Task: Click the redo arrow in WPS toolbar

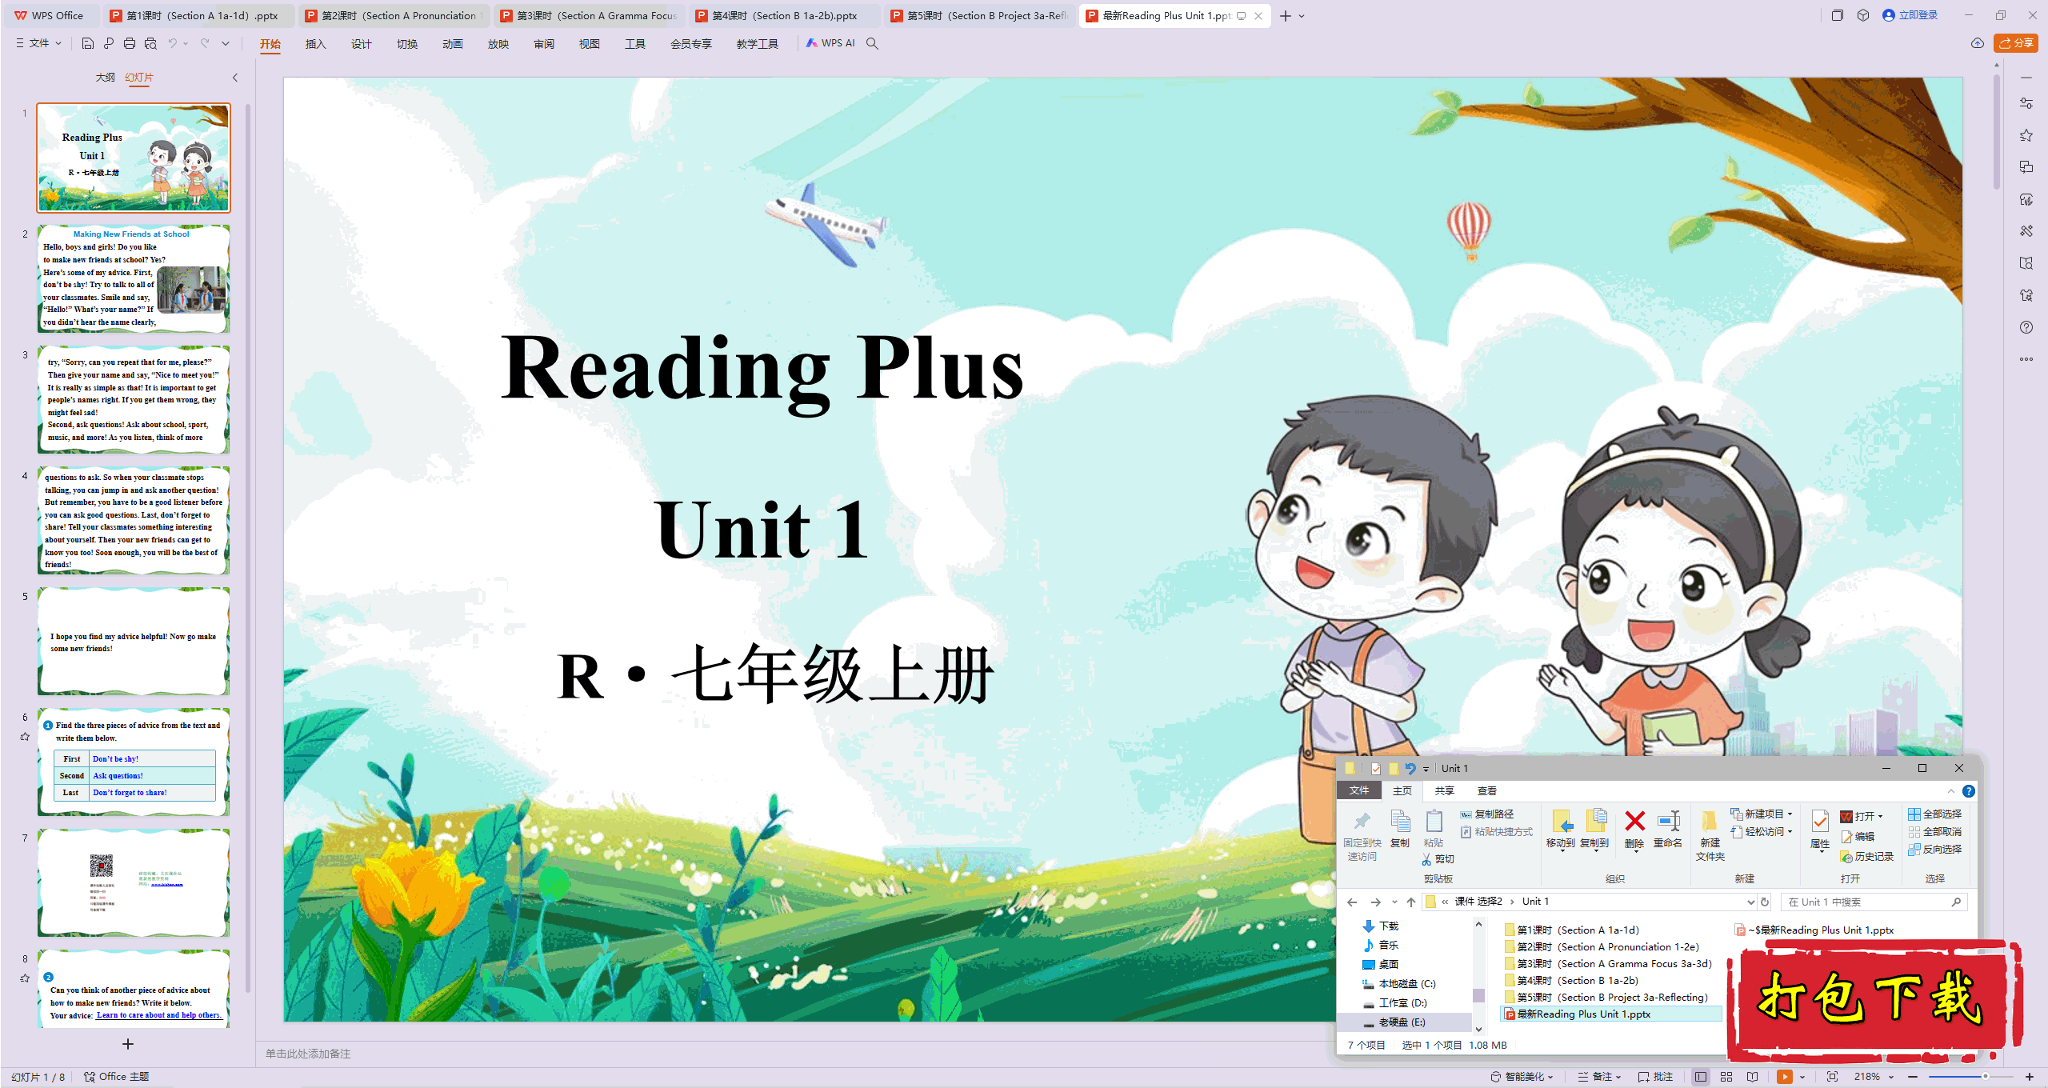Action: pos(205,43)
